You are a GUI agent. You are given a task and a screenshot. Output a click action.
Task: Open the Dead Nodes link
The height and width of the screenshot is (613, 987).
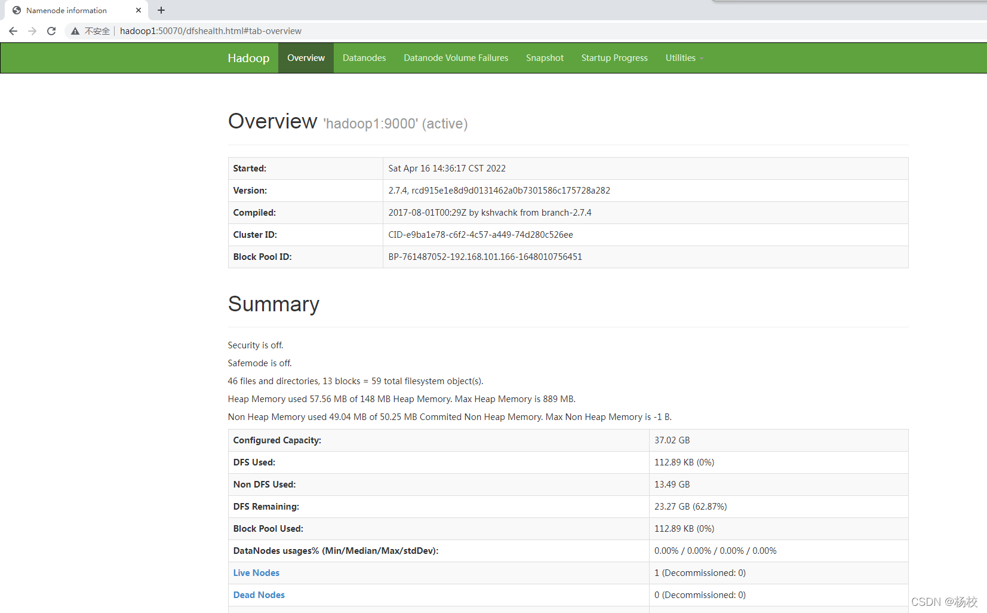pyautogui.click(x=259, y=595)
